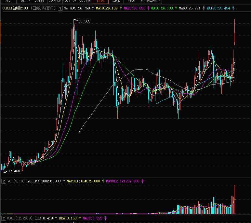
Task: Switch to the 15分钟 period tab
Action: tap(55, 1)
